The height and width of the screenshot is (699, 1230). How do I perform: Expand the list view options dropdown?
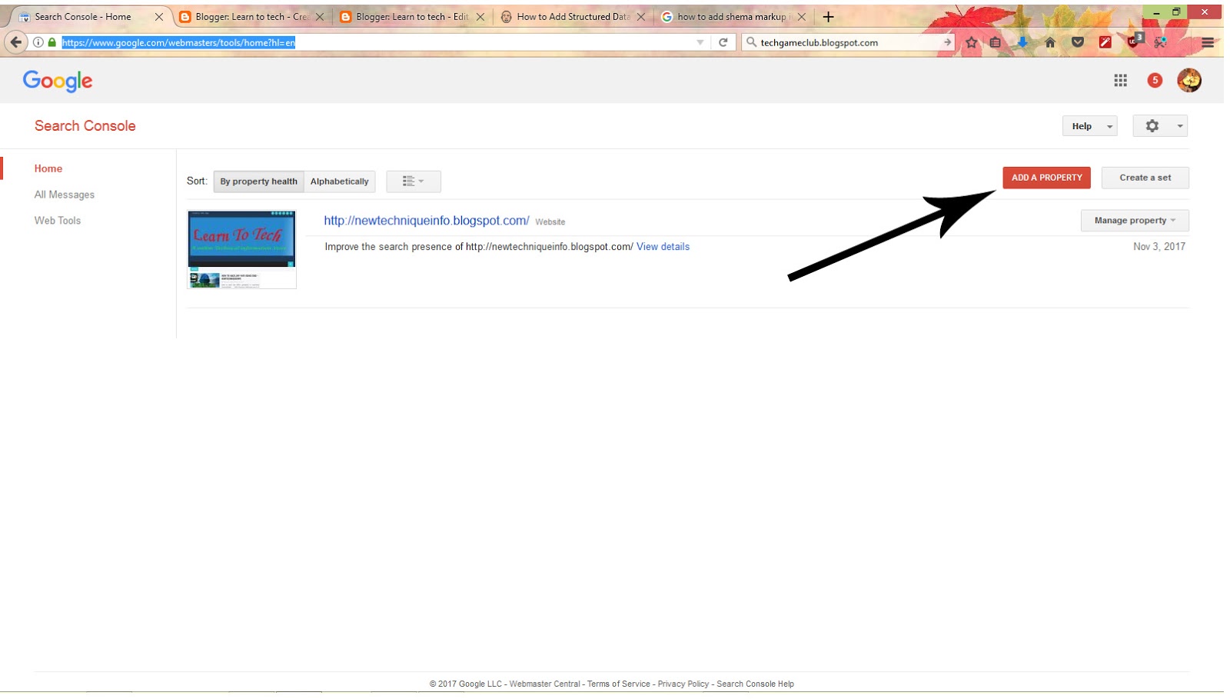coord(414,181)
